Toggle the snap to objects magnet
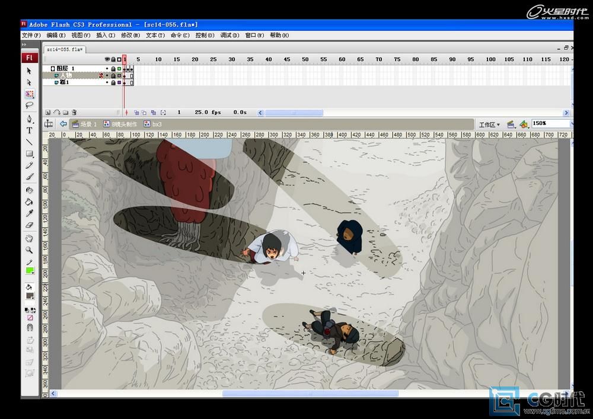The width and height of the screenshot is (593, 419). (x=30, y=328)
